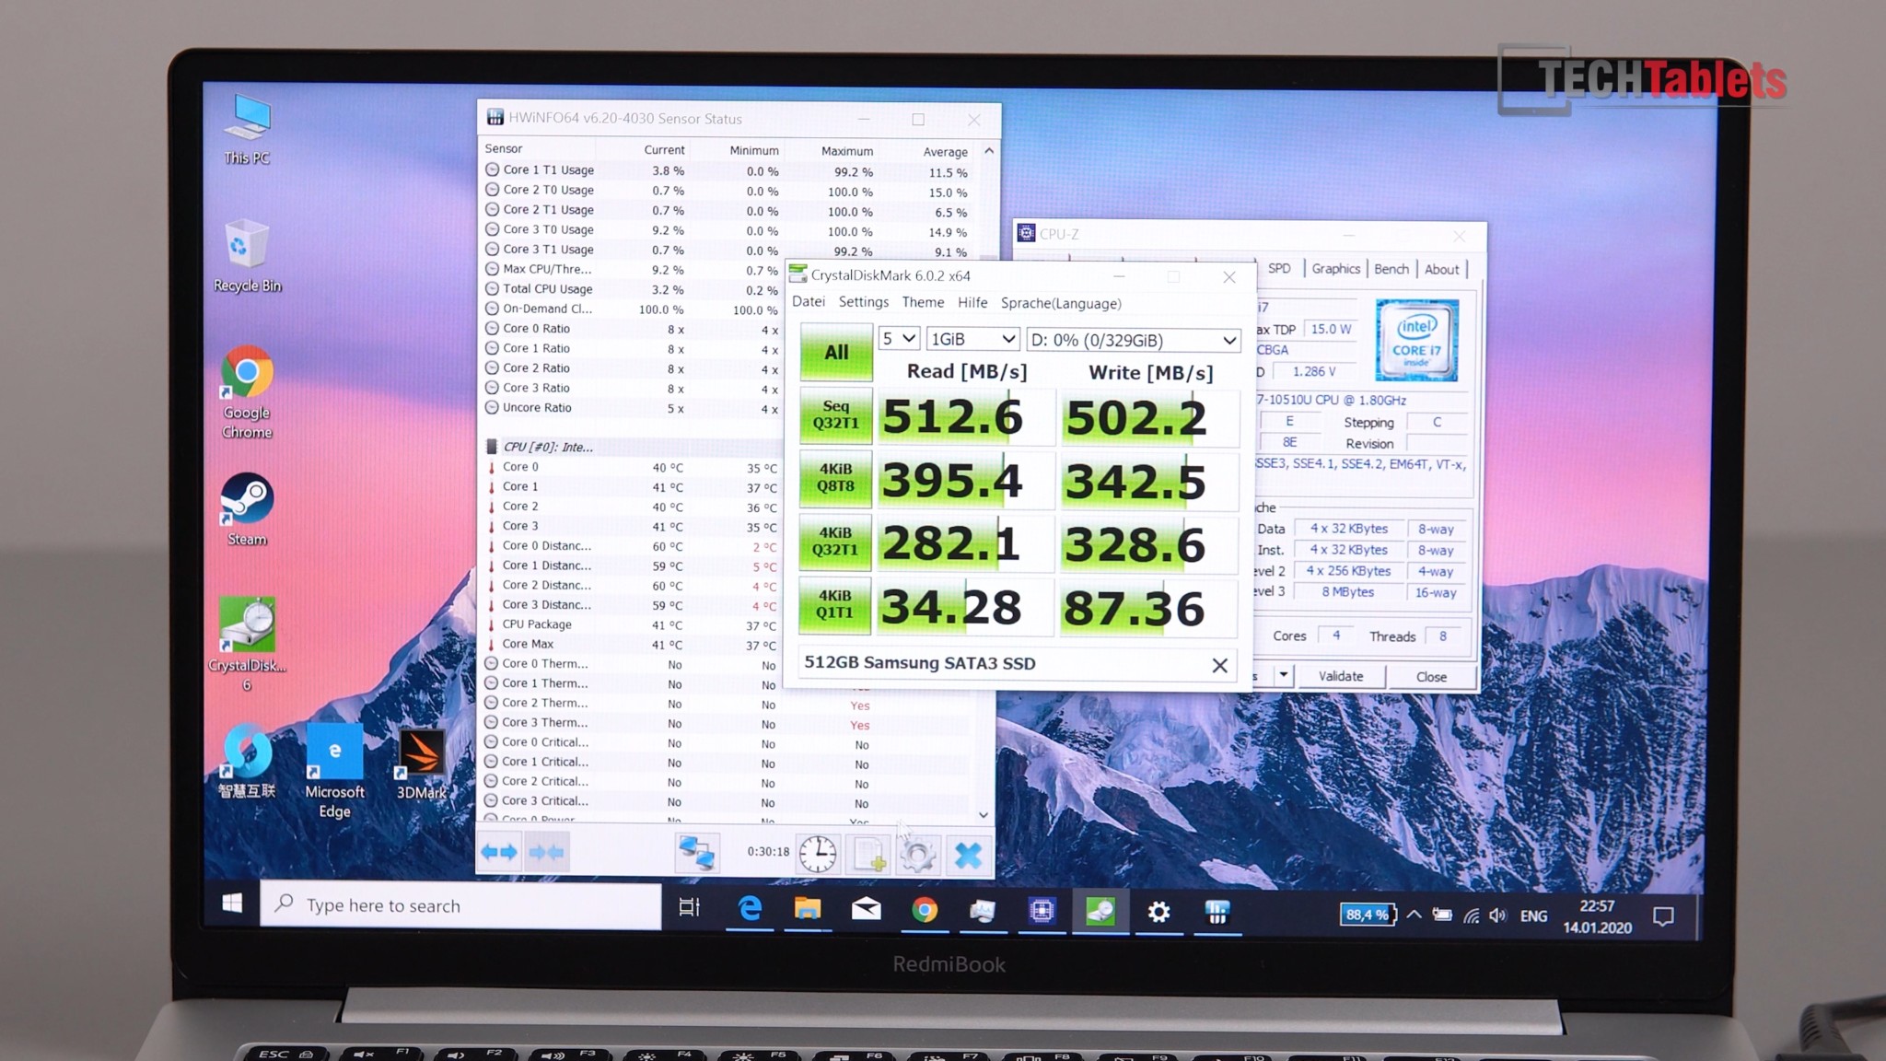
Task: Open the 1GiB test size dropdown
Action: coord(972,339)
